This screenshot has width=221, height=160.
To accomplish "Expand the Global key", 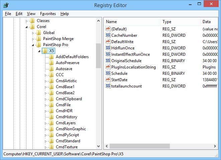I will click(33, 33).
